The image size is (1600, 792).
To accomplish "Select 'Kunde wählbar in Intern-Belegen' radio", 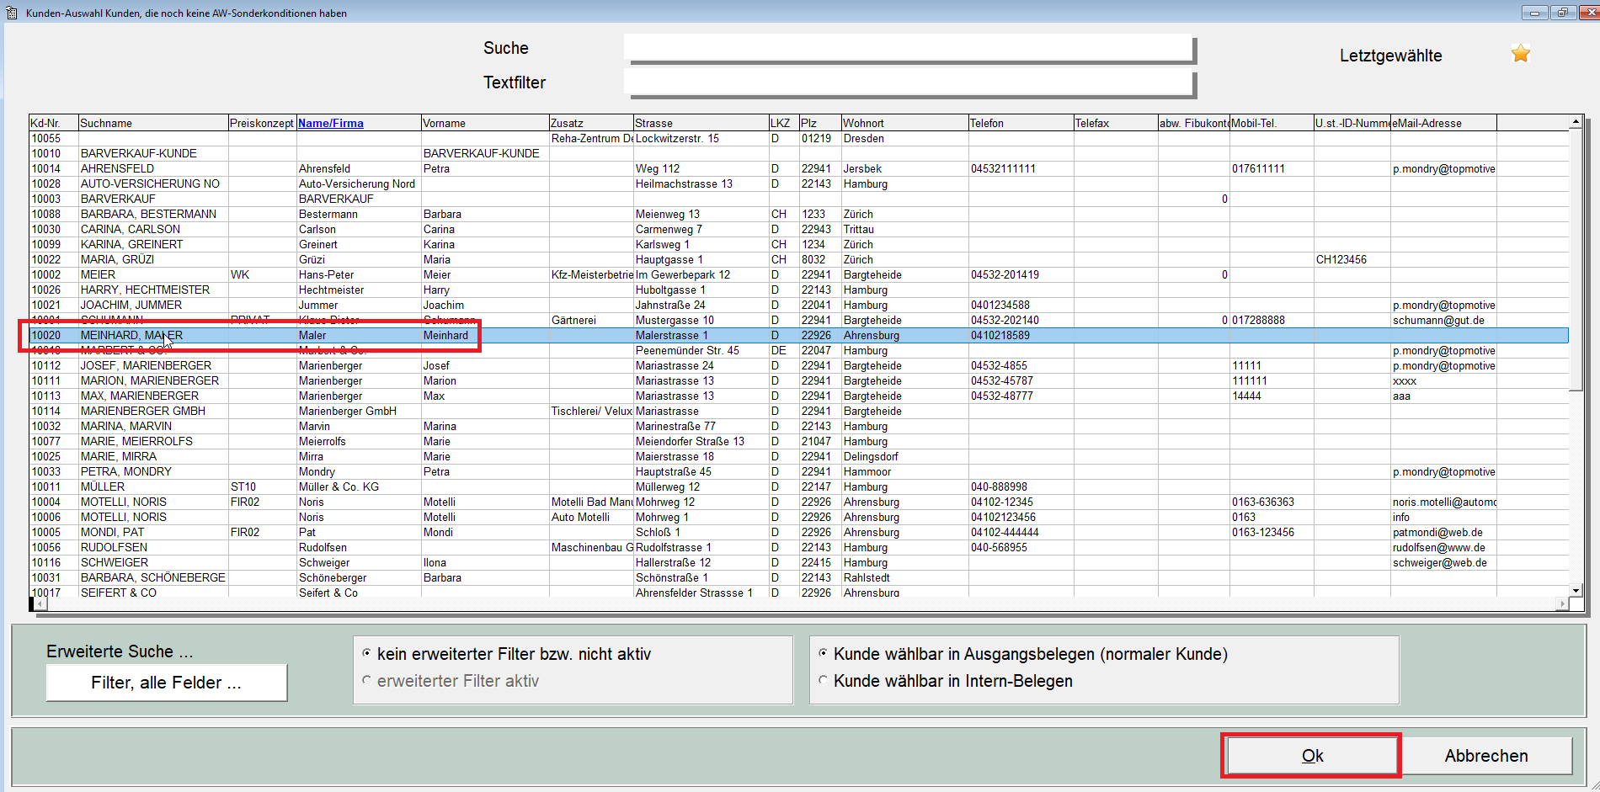I will point(823,680).
